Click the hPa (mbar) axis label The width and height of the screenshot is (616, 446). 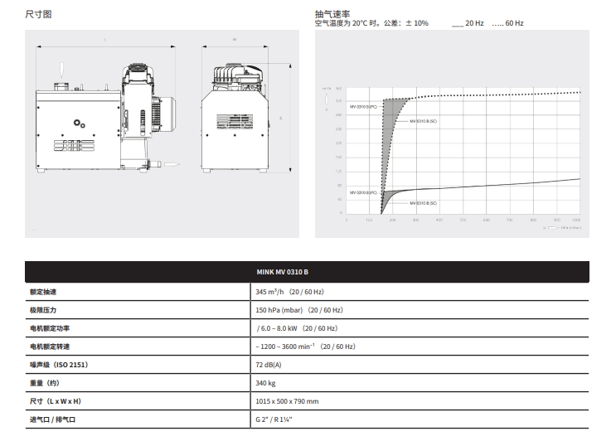click(x=571, y=227)
